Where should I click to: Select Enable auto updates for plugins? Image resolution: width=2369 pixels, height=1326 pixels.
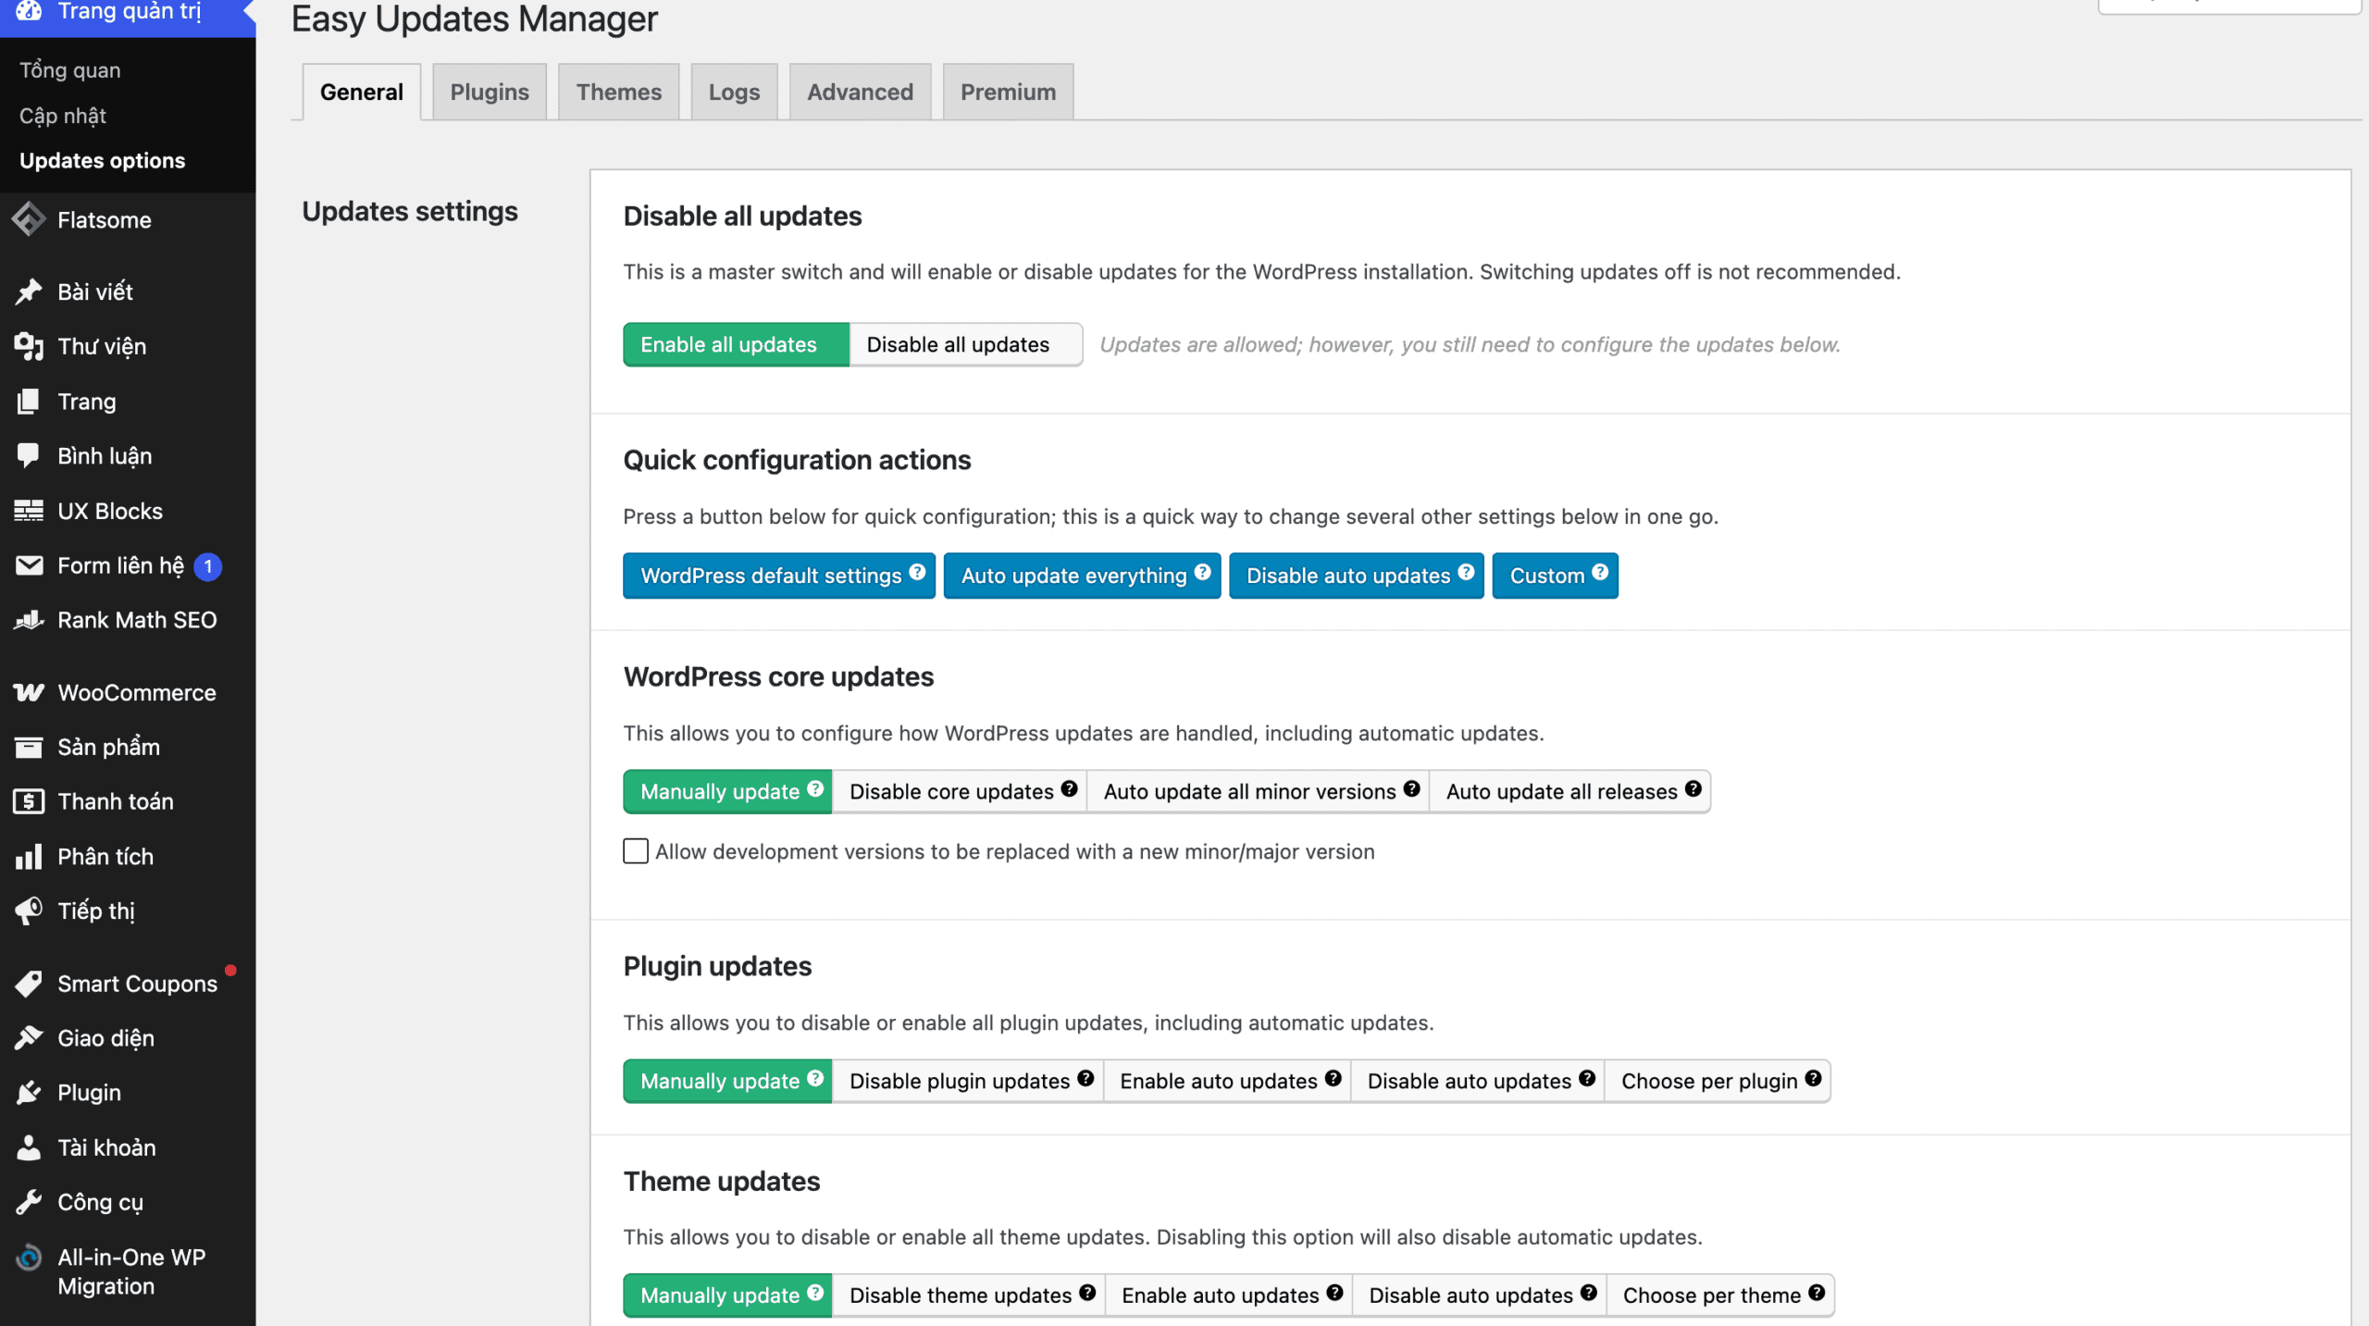1226,1081
